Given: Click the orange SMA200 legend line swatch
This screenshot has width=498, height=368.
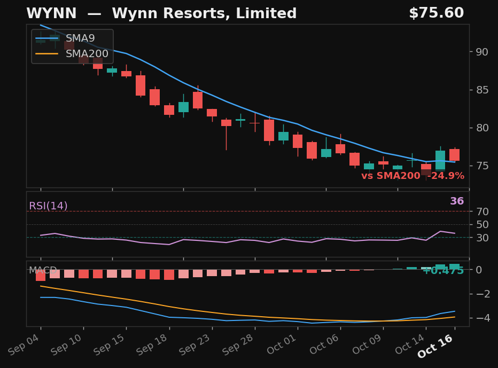Looking at the screenshot, I should pos(47,53).
